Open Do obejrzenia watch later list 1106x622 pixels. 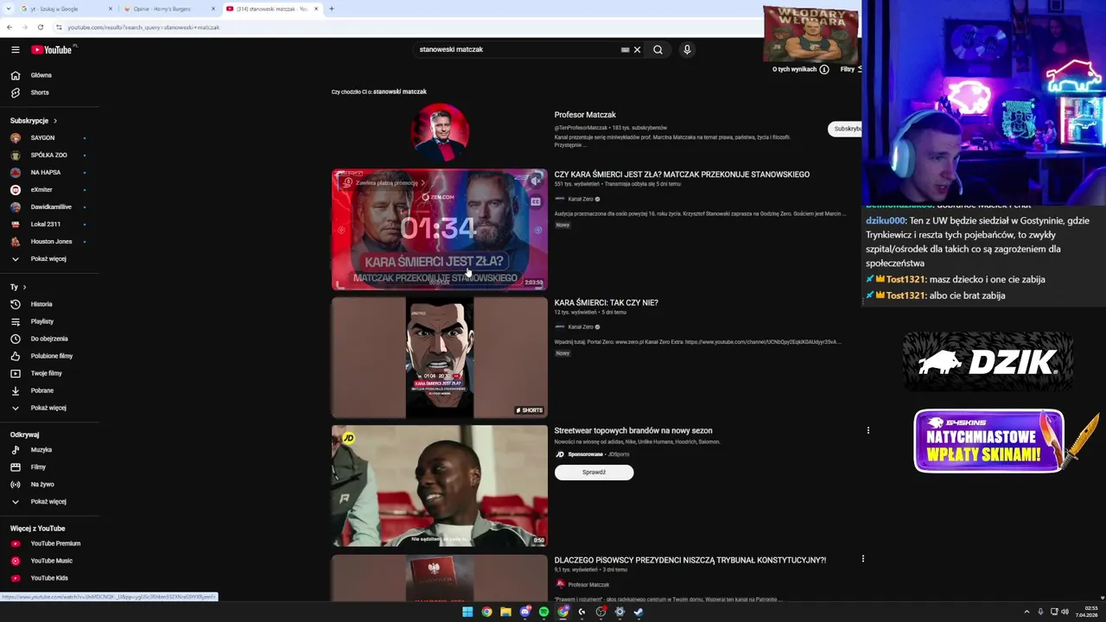[50, 339]
